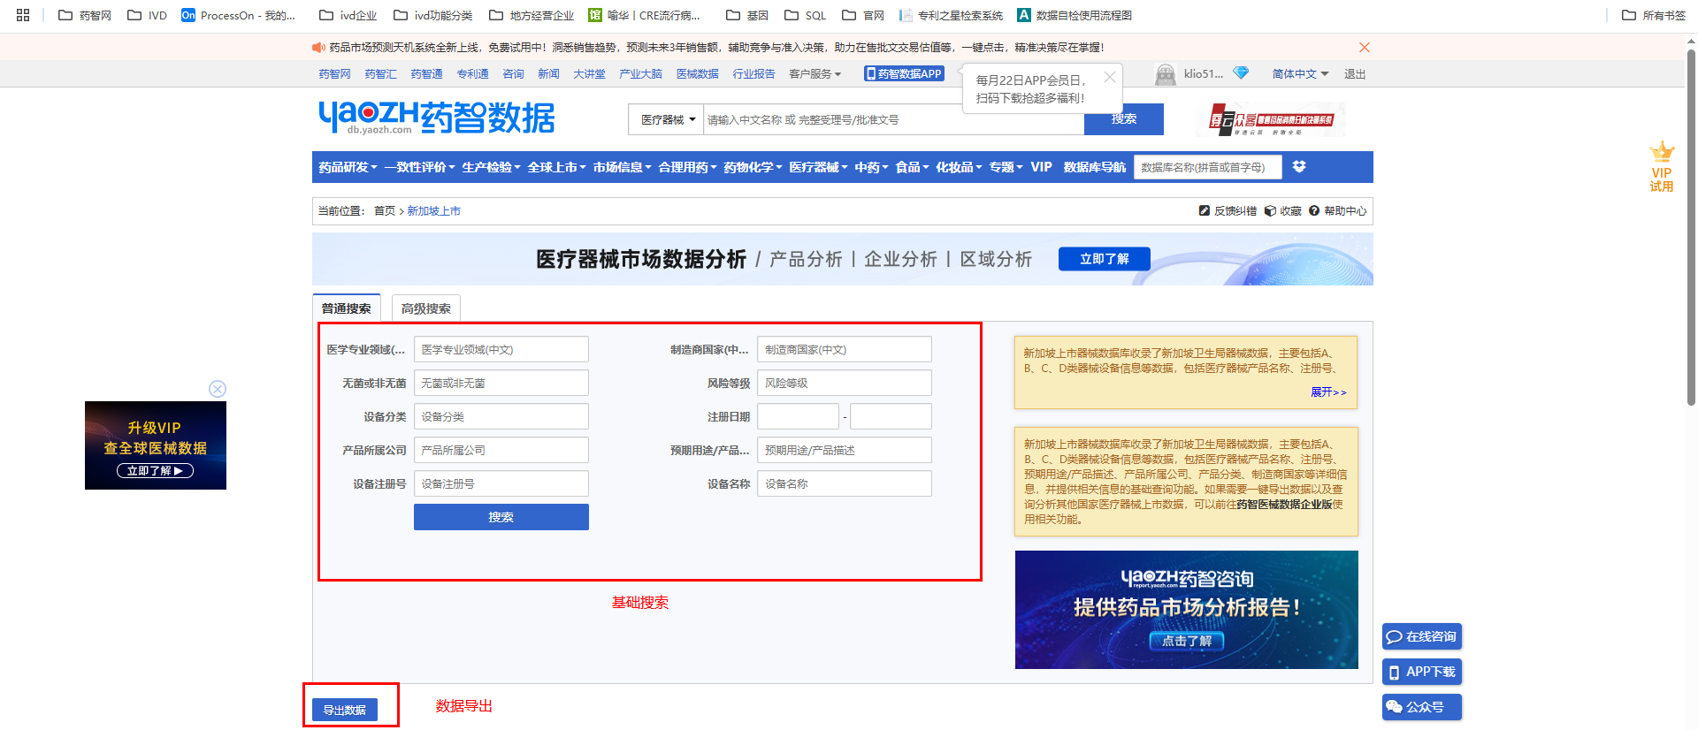This screenshot has height=730, width=1698.
Task: Open the 专利之星检索系统 bookmark
Action: coord(951,15)
